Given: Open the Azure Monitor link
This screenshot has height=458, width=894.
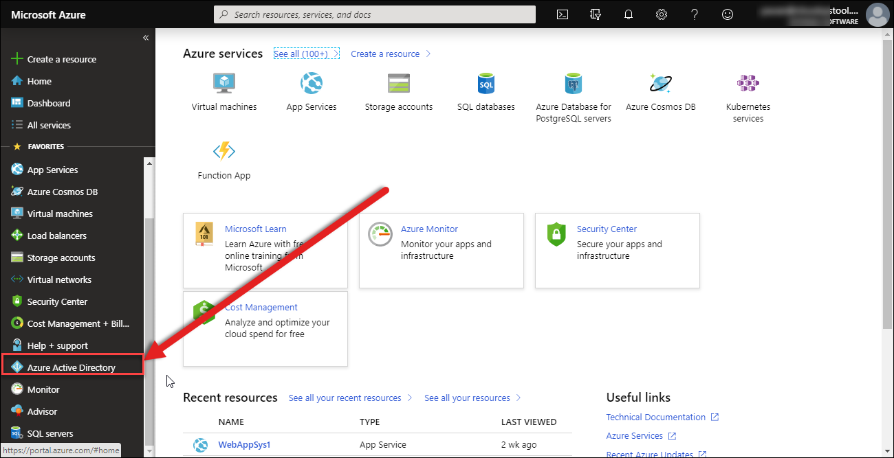Looking at the screenshot, I should click(x=429, y=229).
